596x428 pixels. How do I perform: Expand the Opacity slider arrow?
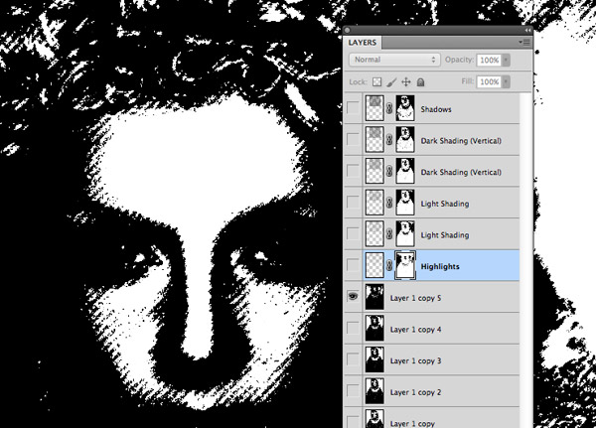(508, 61)
